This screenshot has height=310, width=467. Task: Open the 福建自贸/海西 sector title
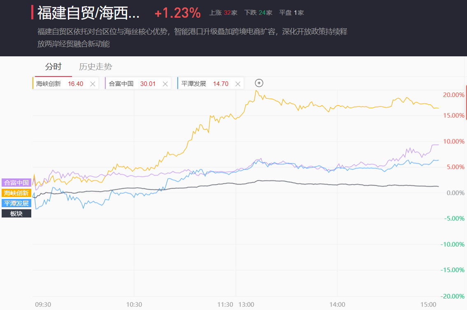point(88,13)
